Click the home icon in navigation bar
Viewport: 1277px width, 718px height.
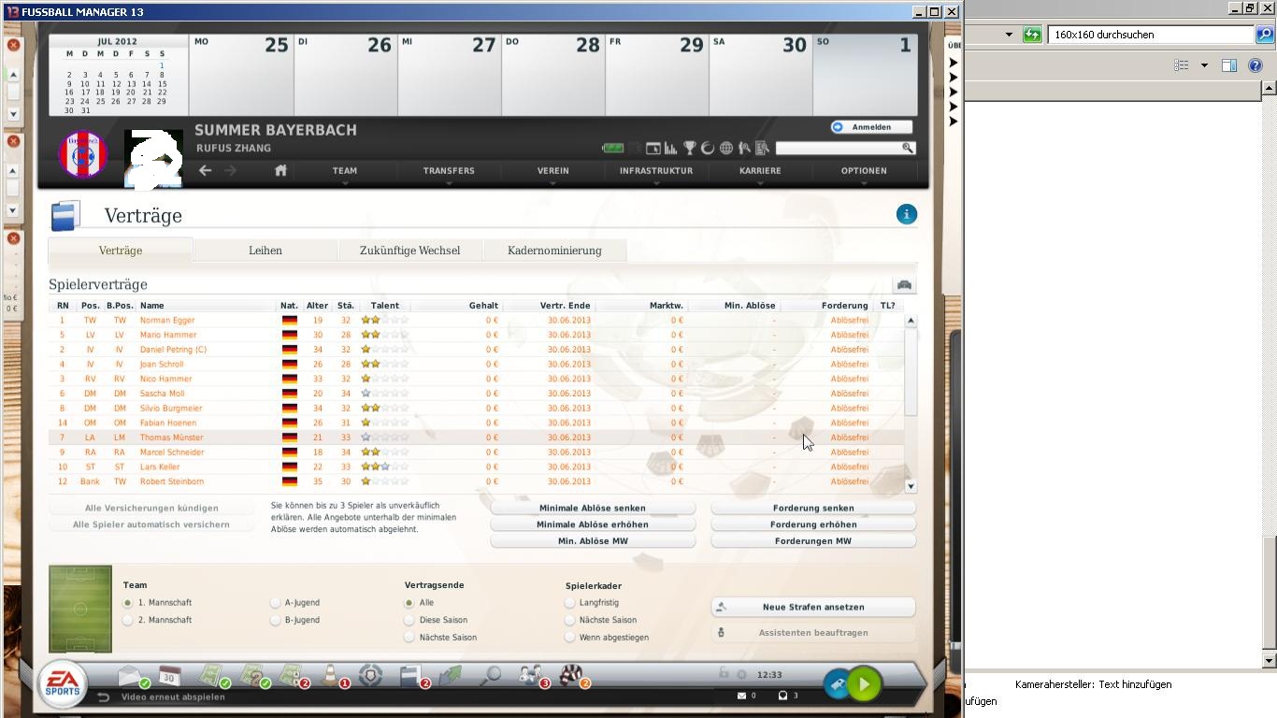click(280, 170)
